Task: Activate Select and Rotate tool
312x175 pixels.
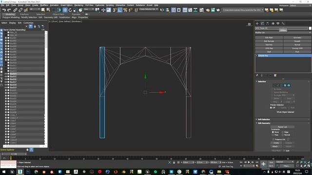Action: [70, 10]
